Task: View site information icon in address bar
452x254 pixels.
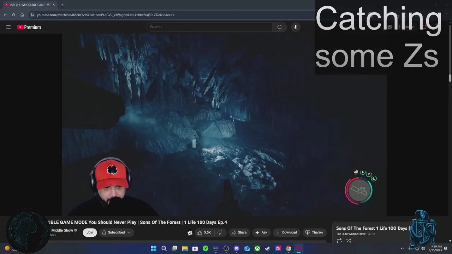Action: pyautogui.click(x=32, y=15)
